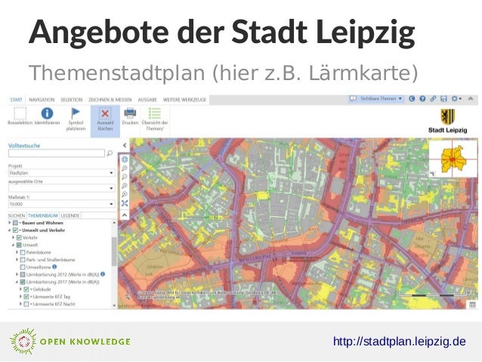Click the expand-arrows full screen map icon
482x362 pixels.
coord(125,203)
